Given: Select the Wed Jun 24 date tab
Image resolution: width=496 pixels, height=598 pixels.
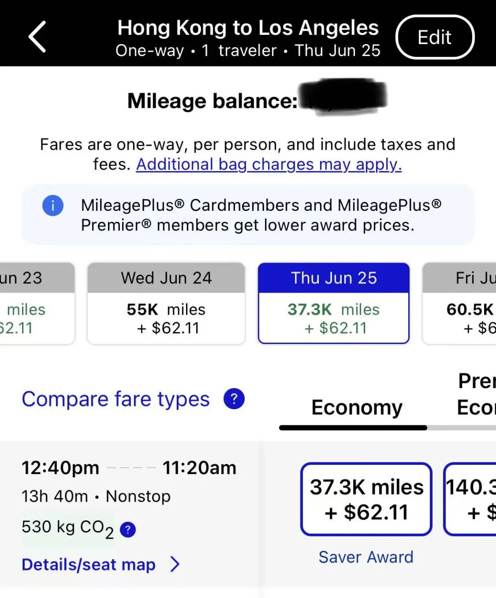Looking at the screenshot, I should (x=166, y=303).
